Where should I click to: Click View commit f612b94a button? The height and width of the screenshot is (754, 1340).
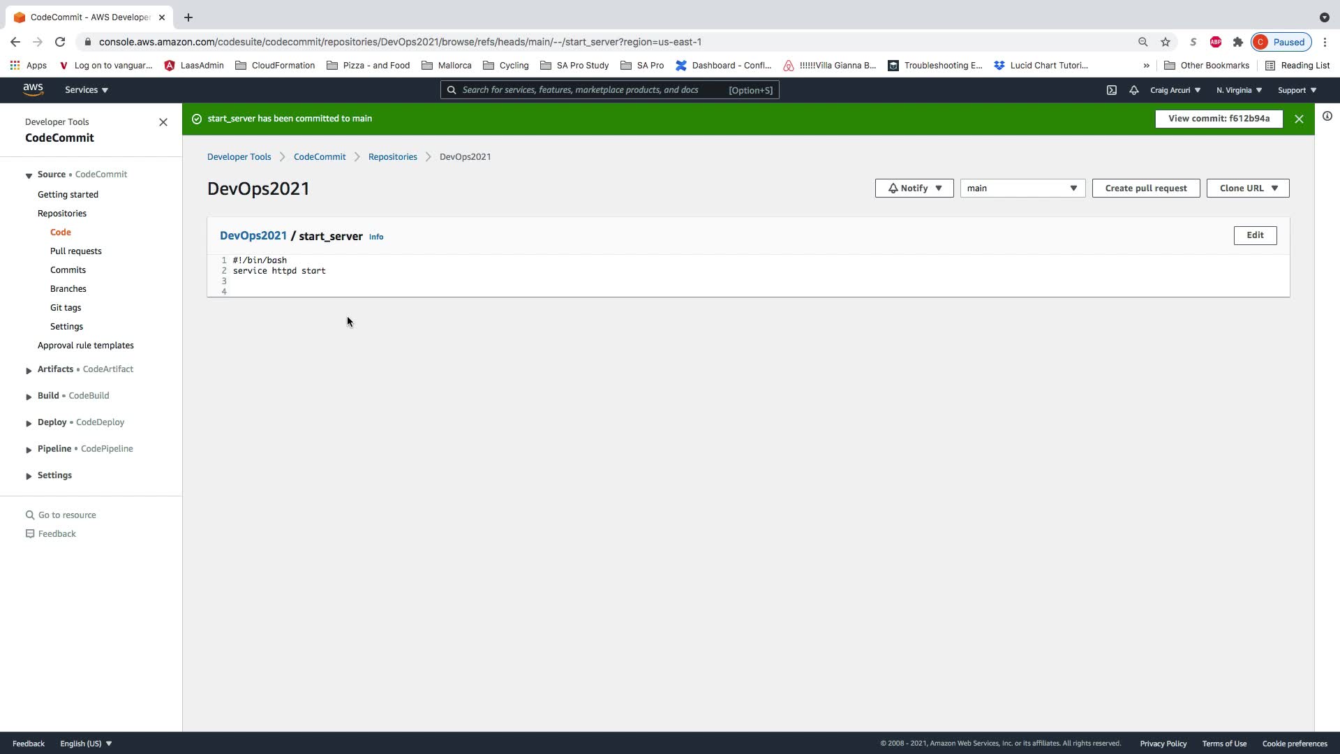point(1219,119)
